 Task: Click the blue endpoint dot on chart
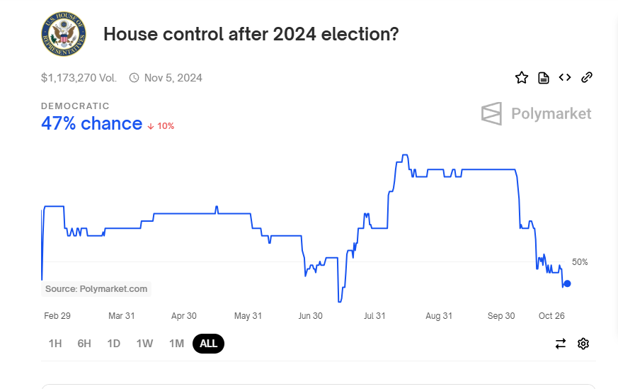click(567, 283)
